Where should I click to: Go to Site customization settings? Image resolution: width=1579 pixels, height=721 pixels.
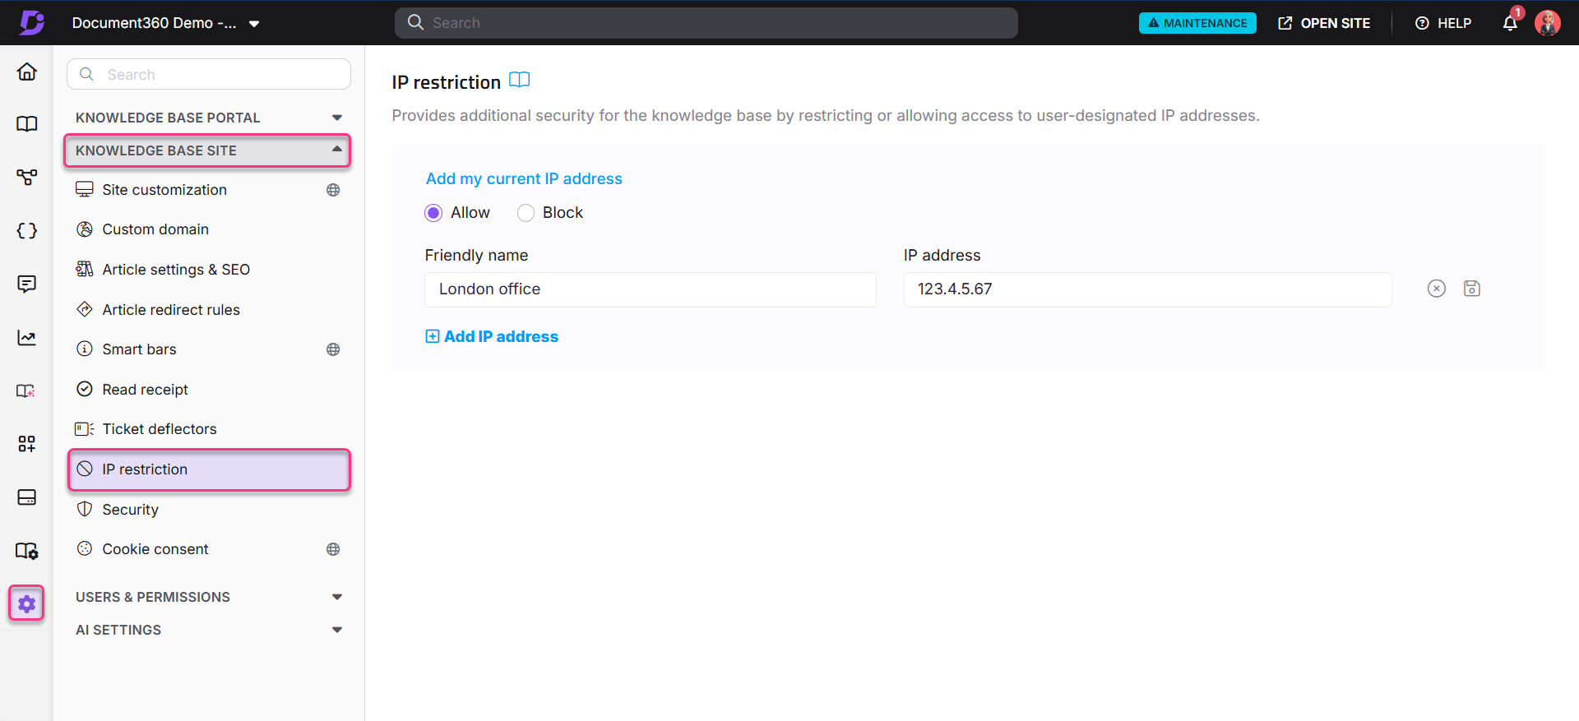(164, 190)
